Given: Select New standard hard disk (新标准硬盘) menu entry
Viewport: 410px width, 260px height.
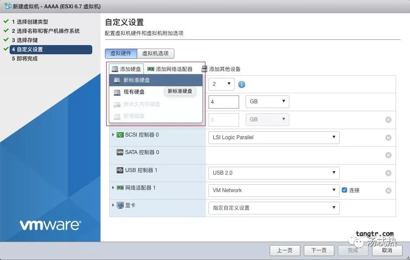Looking at the screenshot, I should [156, 80].
